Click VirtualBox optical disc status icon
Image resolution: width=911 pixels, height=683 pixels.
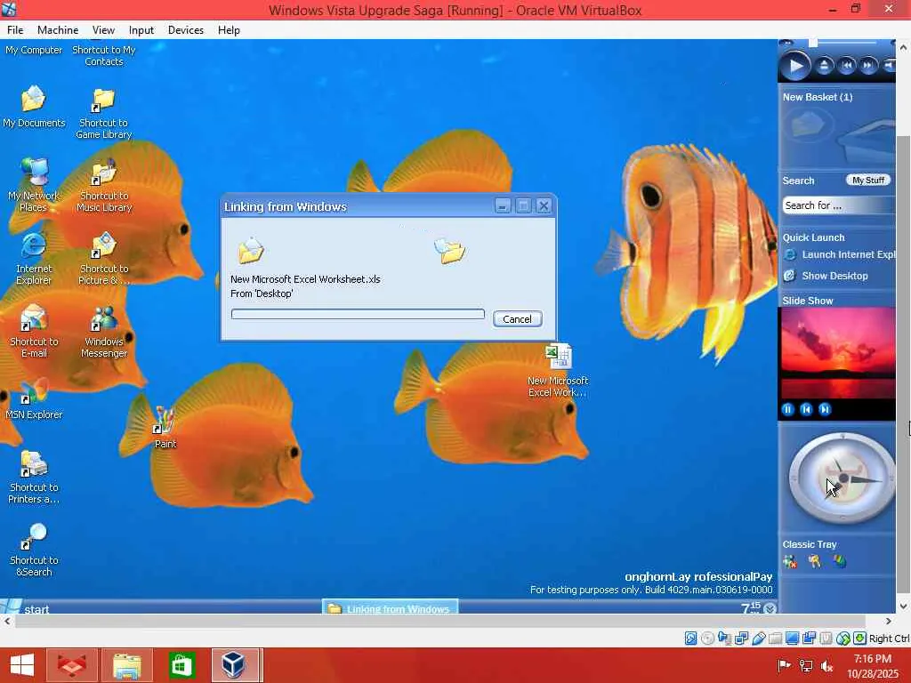click(x=707, y=639)
